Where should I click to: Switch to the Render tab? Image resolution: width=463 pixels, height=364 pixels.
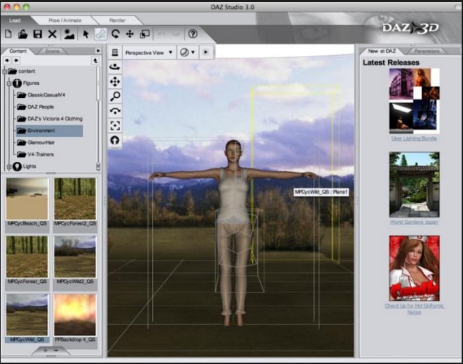pos(117,20)
